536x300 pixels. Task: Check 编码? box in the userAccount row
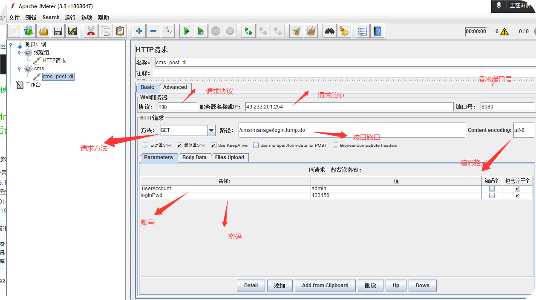492,189
